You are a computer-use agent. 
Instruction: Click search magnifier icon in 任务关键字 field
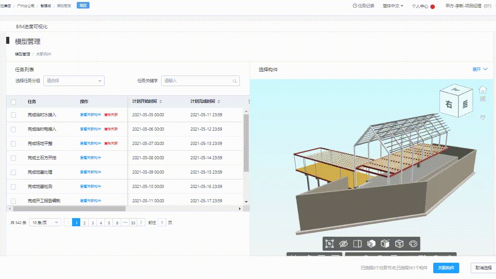235,81
